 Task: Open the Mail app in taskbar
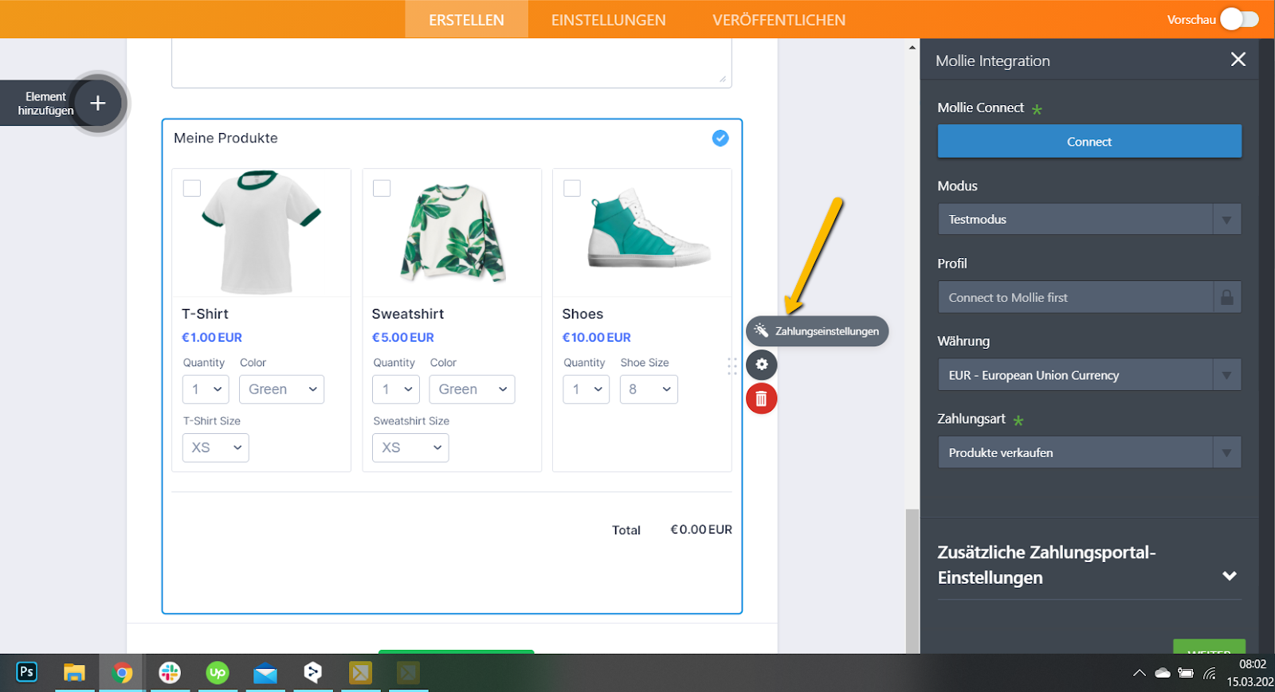pos(265,674)
